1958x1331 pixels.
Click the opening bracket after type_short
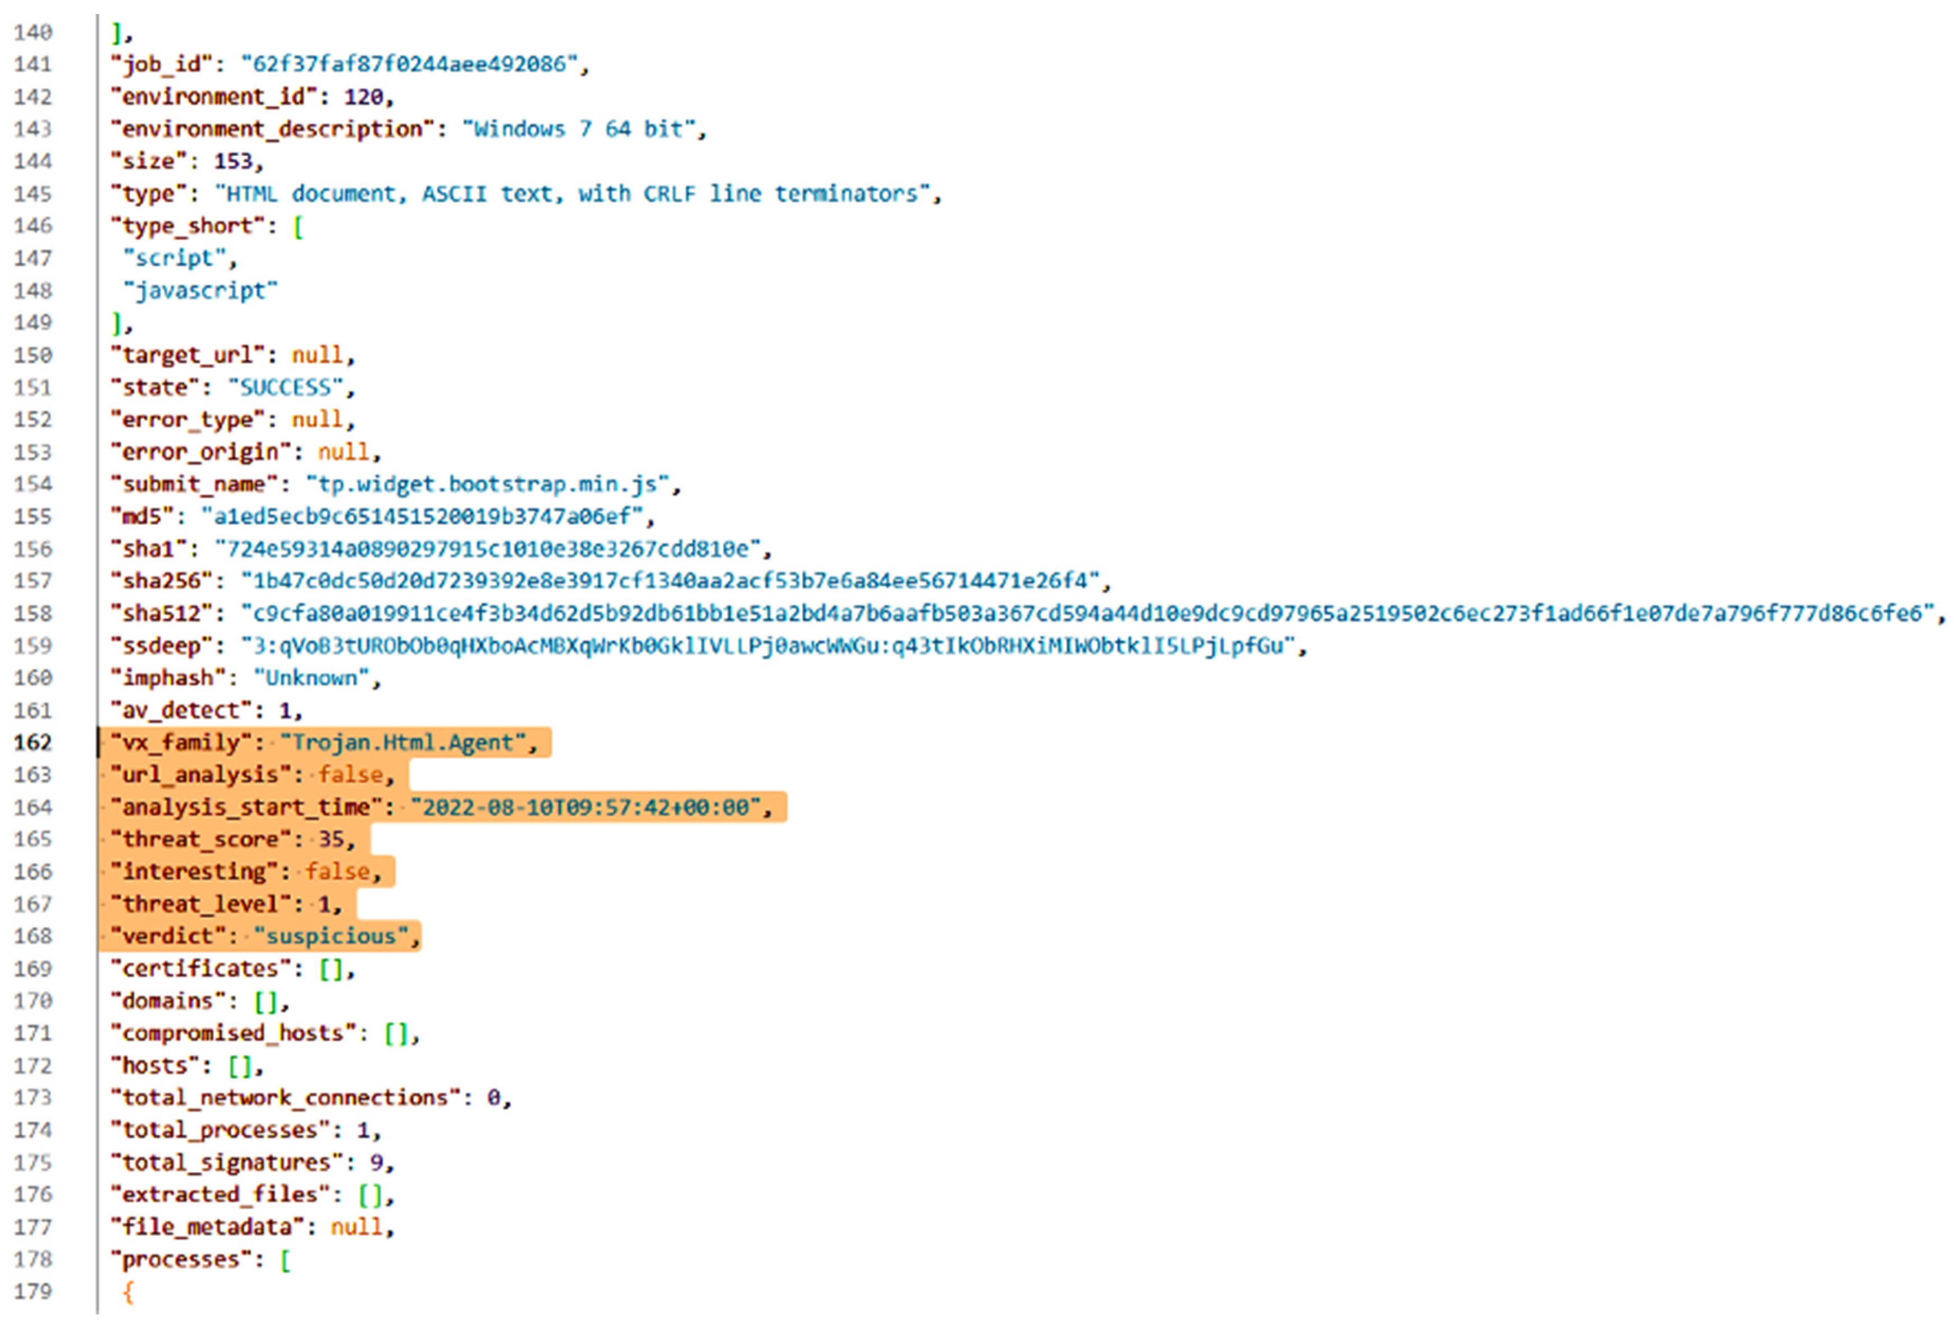click(x=298, y=226)
